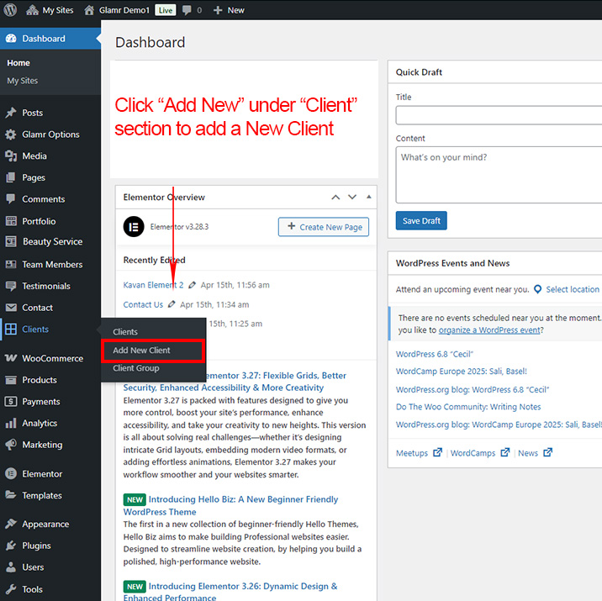The height and width of the screenshot is (601, 602).
Task: Click the Tools wrench icon
Action: (11, 588)
